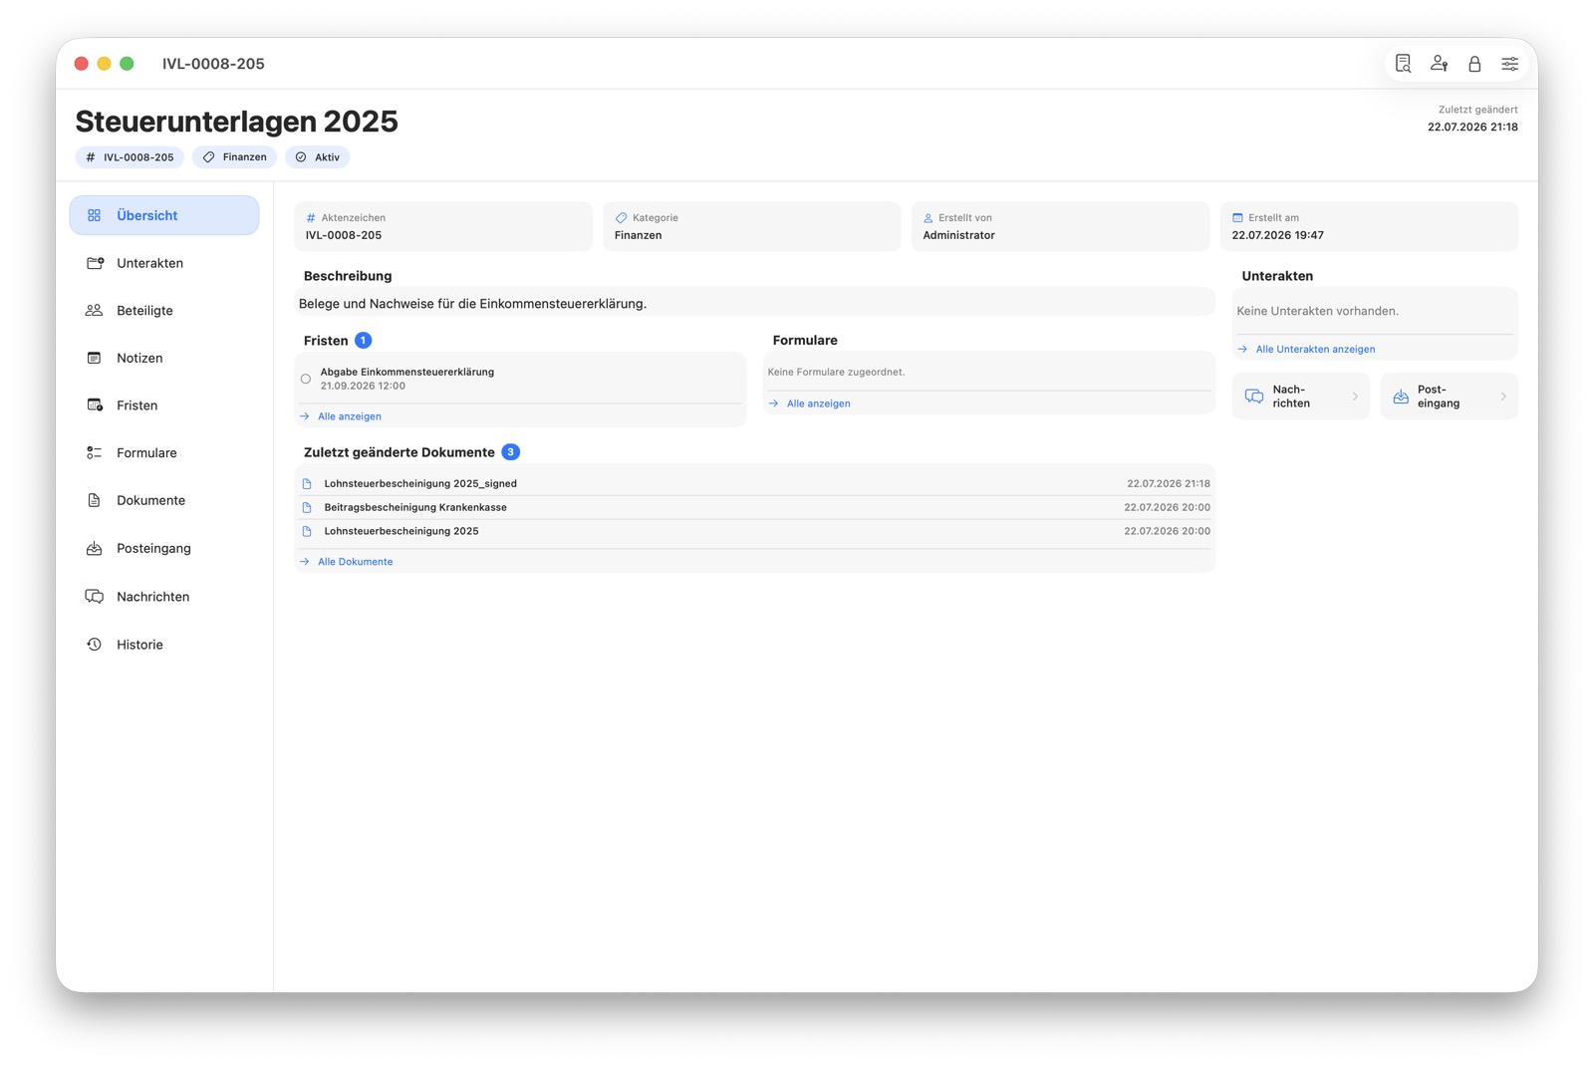Mark Abgabe Einkommensteuererklärung deadline as done

click(306, 379)
